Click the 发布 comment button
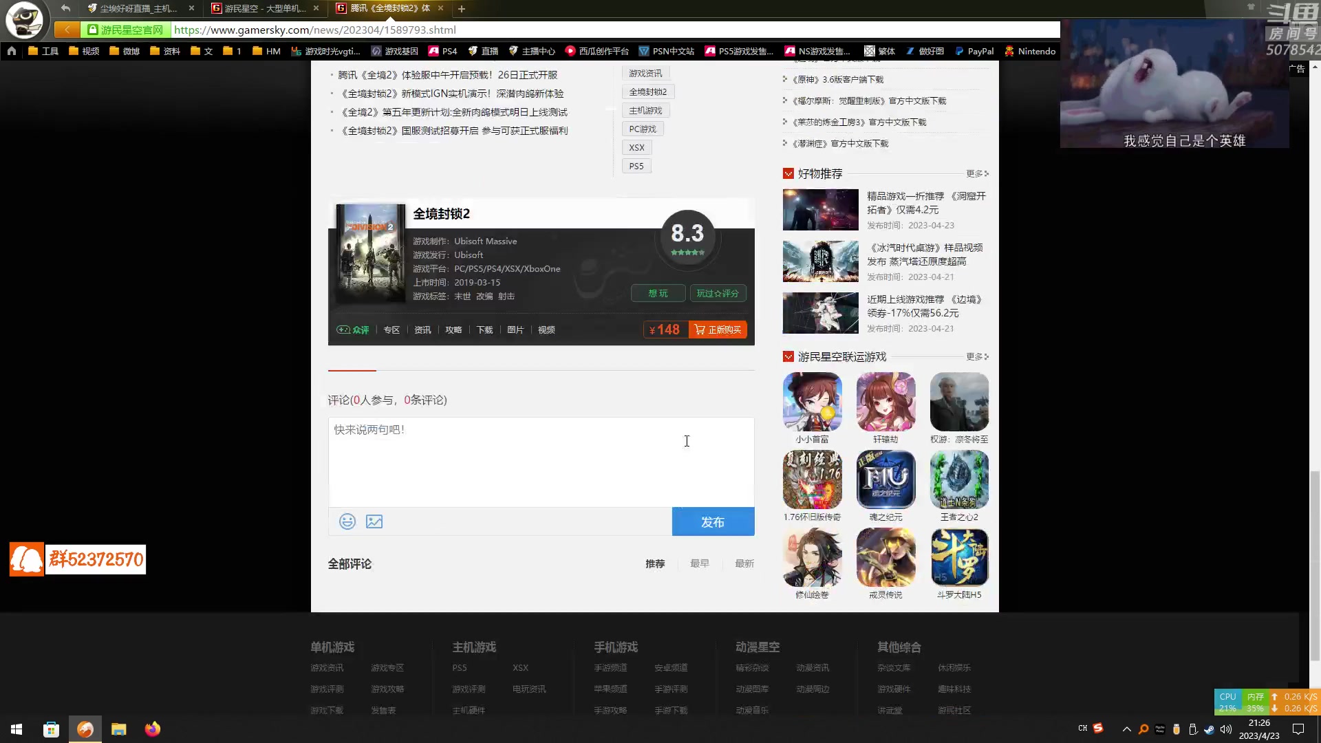 point(713,521)
